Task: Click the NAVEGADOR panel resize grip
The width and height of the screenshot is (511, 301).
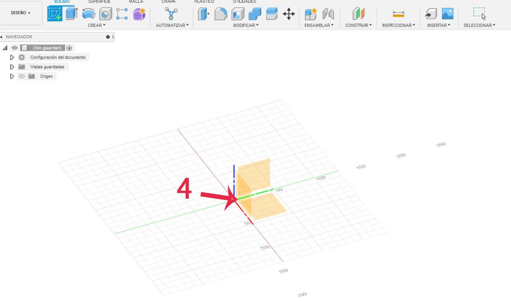Action: point(113,37)
